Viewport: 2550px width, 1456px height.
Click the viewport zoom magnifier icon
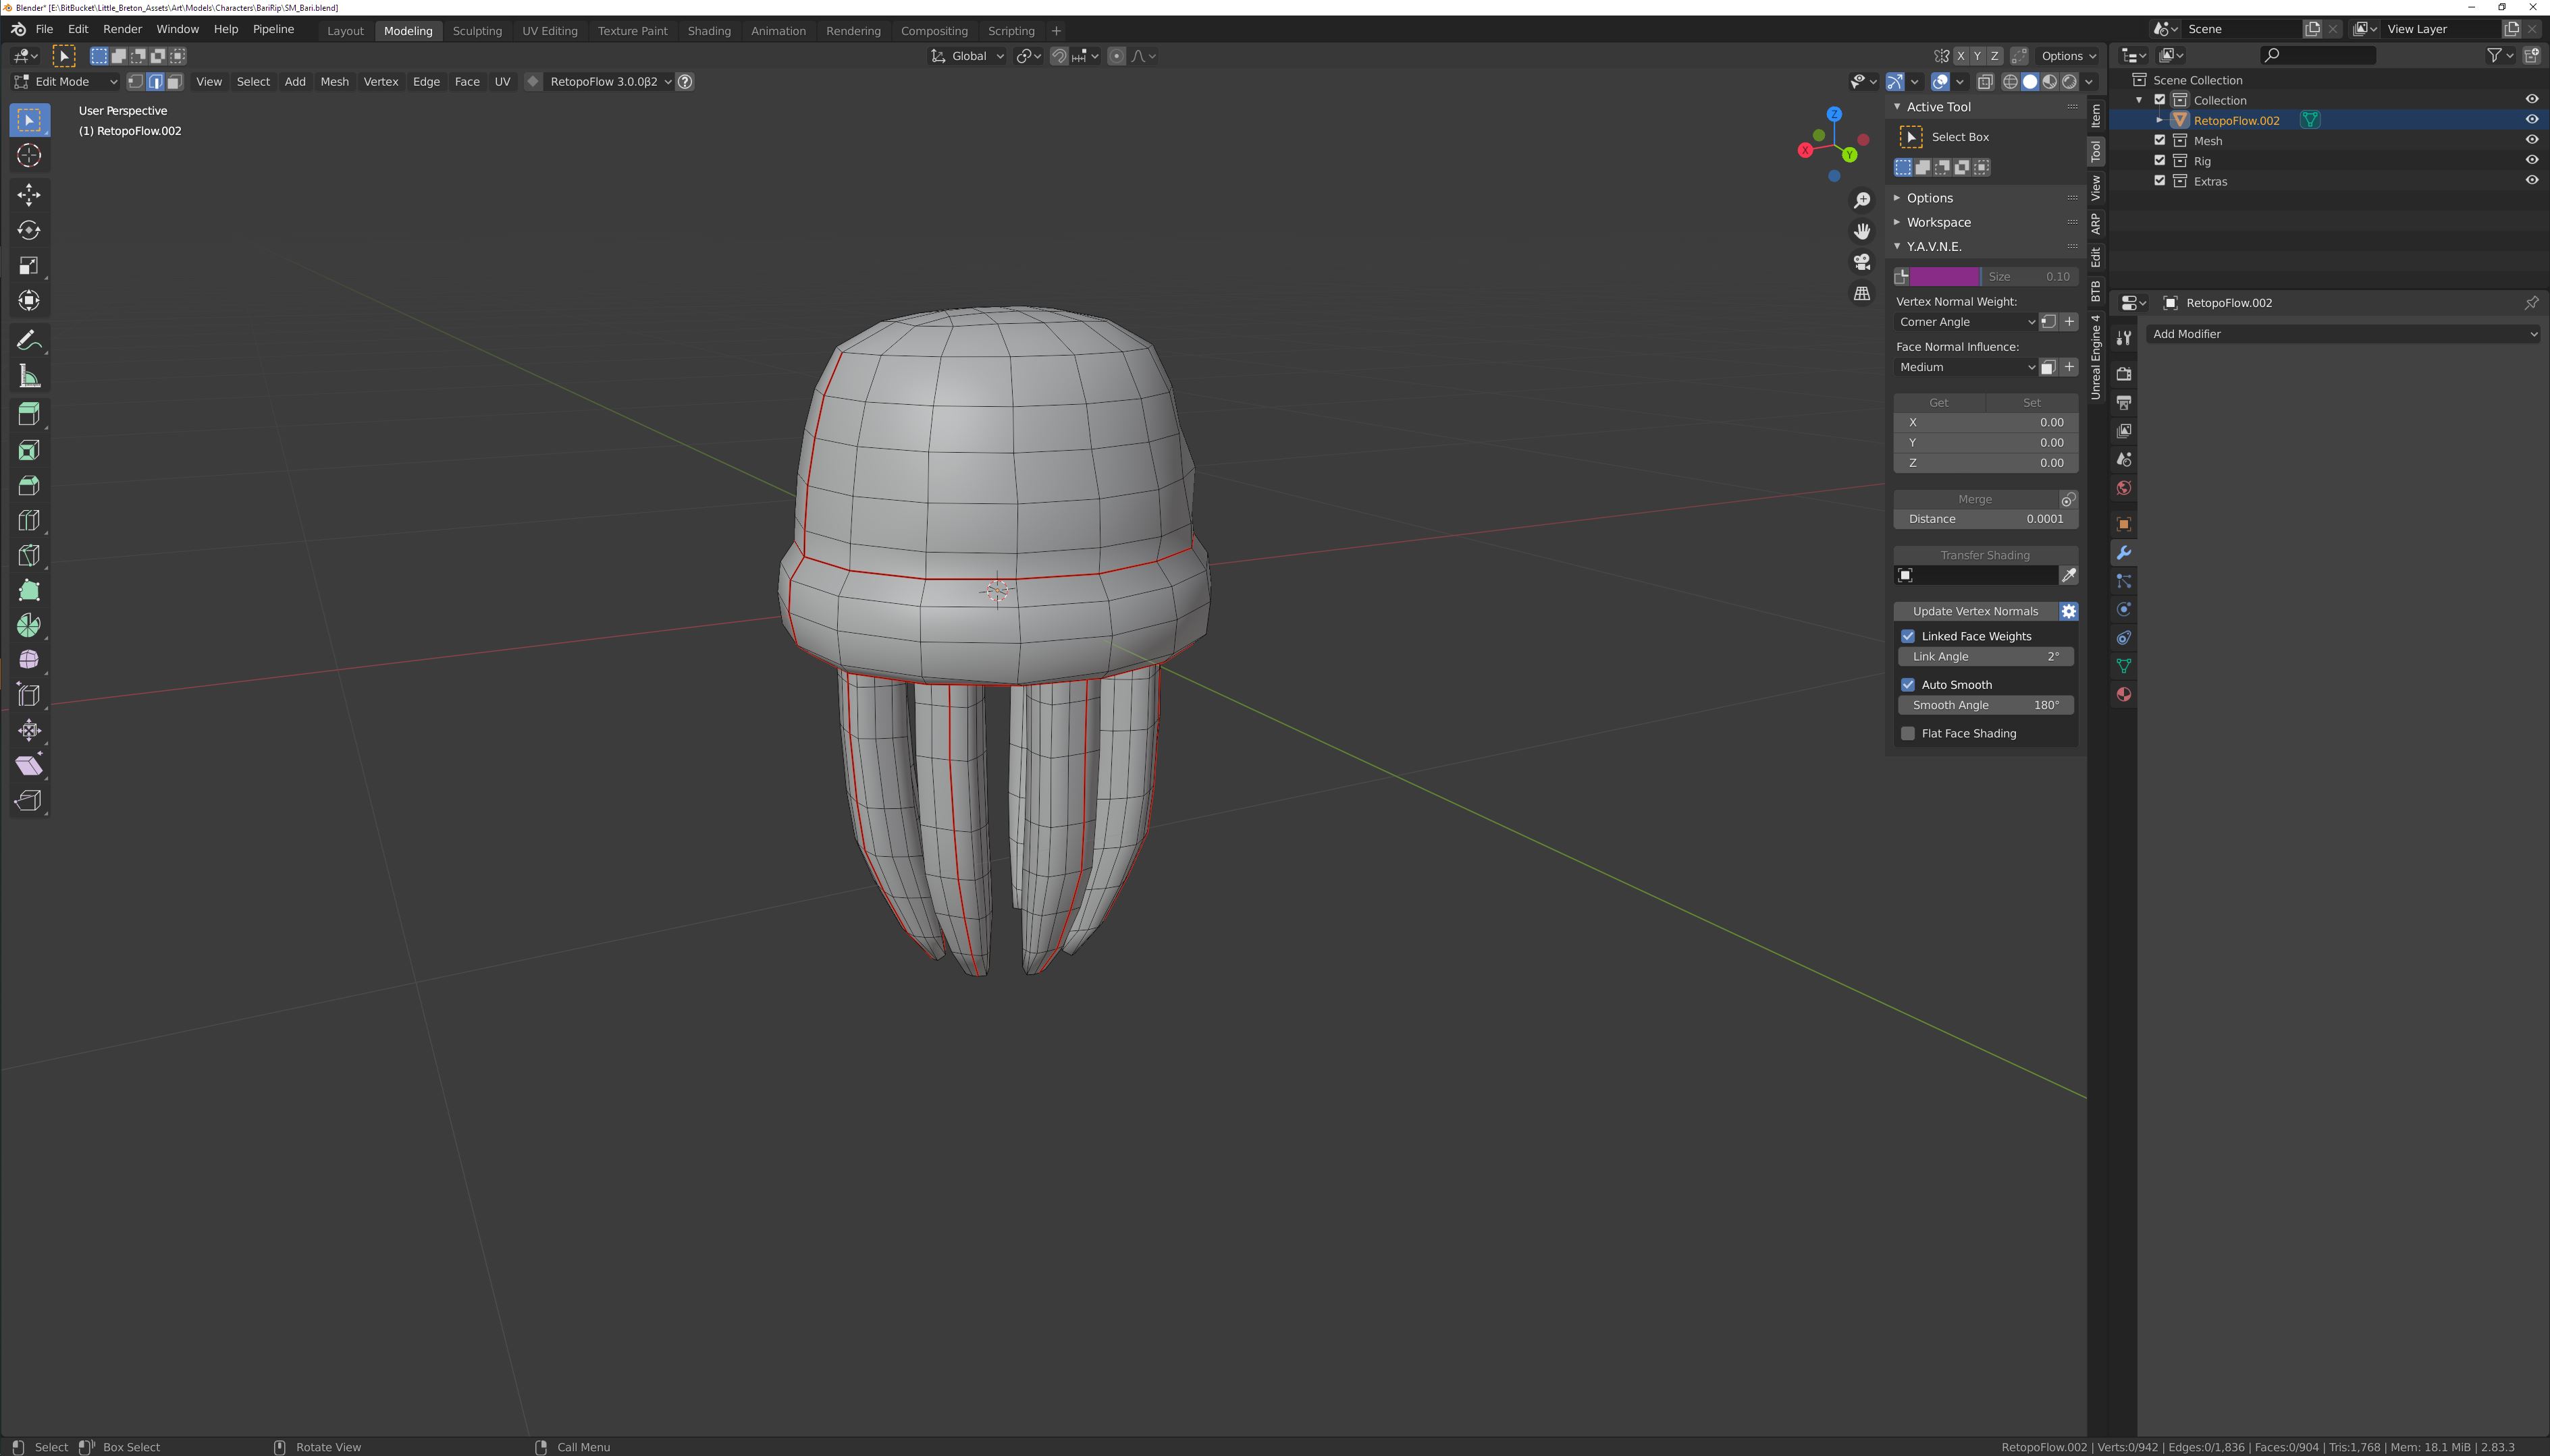(x=1862, y=201)
